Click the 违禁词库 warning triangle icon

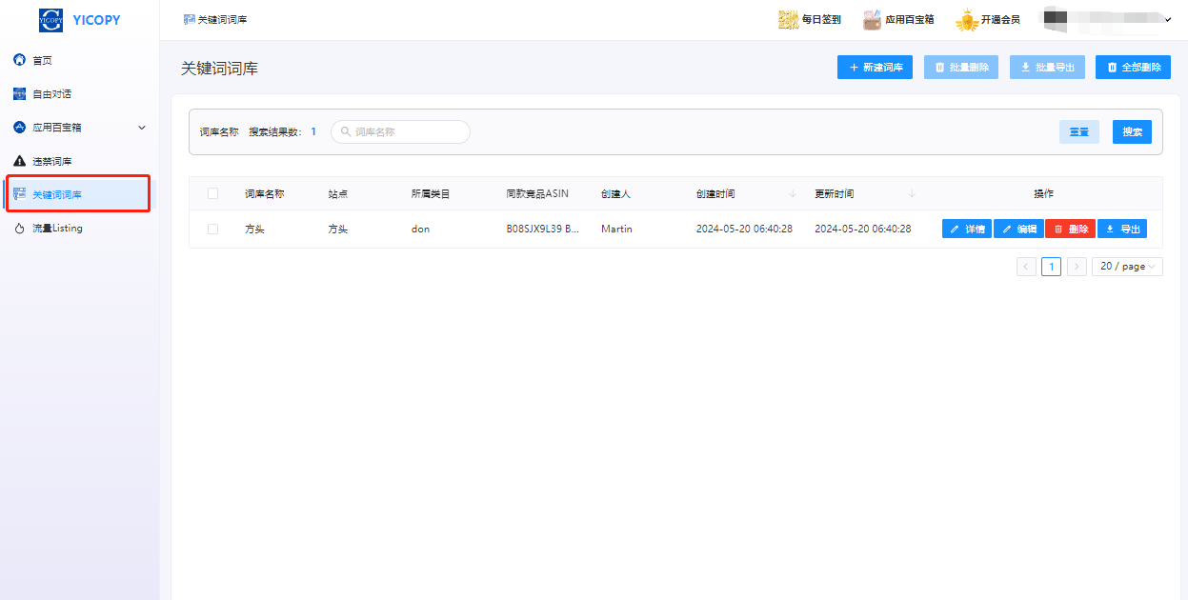[x=19, y=161]
